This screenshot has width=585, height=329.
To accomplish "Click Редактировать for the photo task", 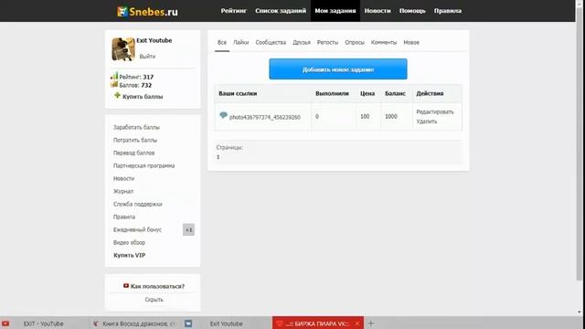I will tap(435, 111).
